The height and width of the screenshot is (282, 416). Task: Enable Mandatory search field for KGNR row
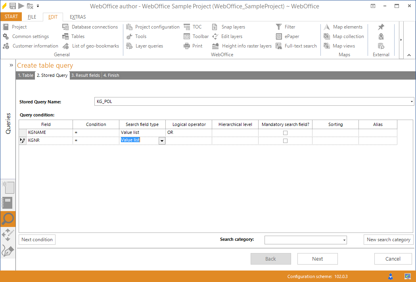(285, 140)
